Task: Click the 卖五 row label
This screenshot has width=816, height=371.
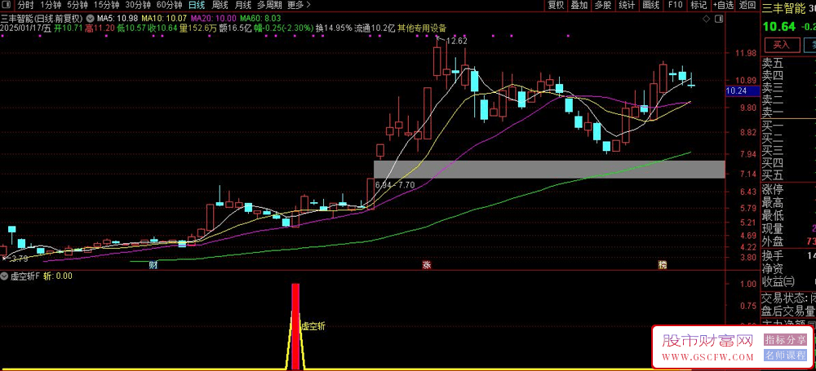Action: click(773, 64)
